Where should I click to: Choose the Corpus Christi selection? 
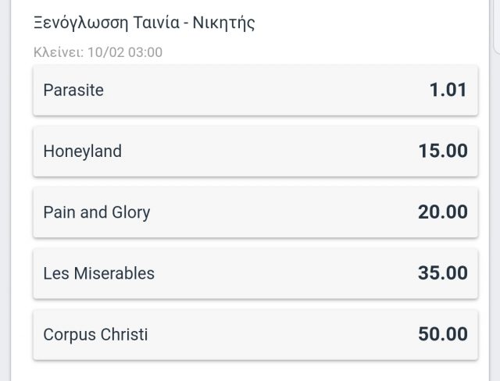(255, 335)
